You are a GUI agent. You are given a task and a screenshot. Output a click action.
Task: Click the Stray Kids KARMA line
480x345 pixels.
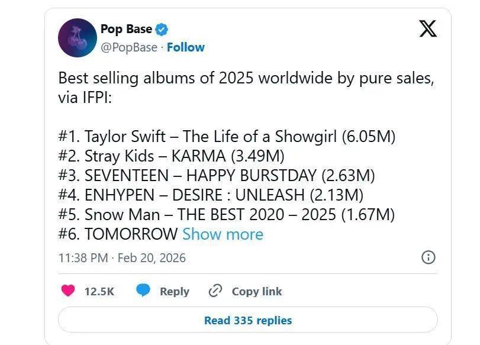(172, 156)
